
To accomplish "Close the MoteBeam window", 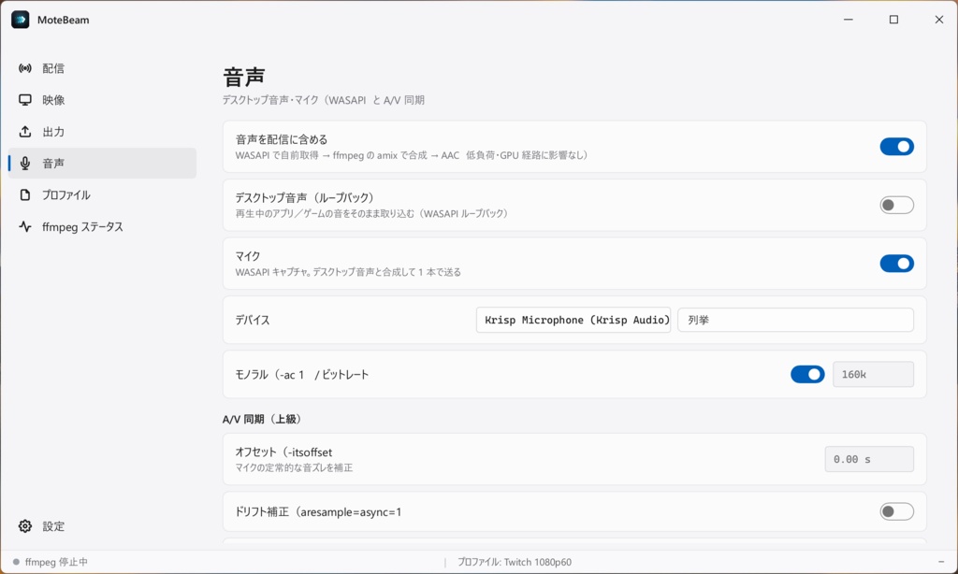I will pyautogui.click(x=939, y=20).
